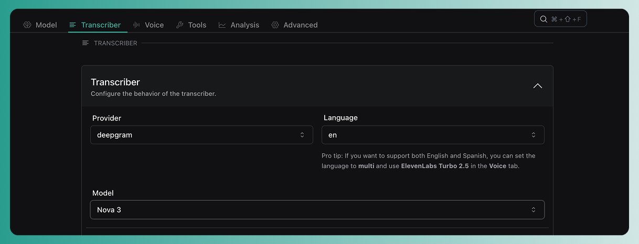The height and width of the screenshot is (244, 639).
Task: Click the chart icon beside Analysis
Action: [x=222, y=25]
